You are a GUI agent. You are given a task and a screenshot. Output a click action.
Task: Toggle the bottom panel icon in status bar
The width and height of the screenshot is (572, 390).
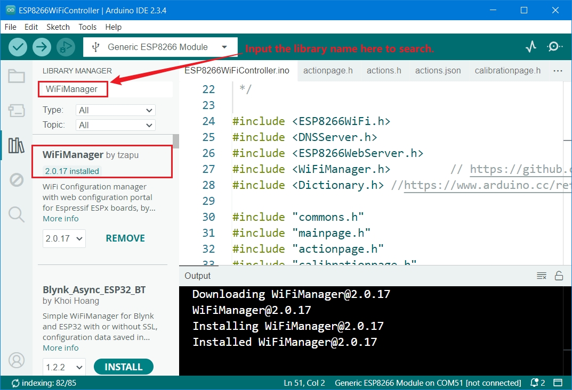pos(558,383)
